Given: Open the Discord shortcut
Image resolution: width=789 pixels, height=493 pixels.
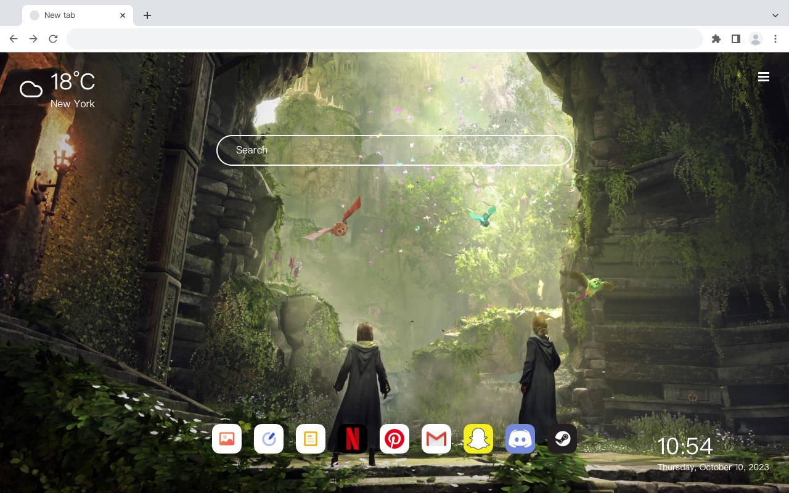Looking at the screenshot, I should [x=520, y=439].
